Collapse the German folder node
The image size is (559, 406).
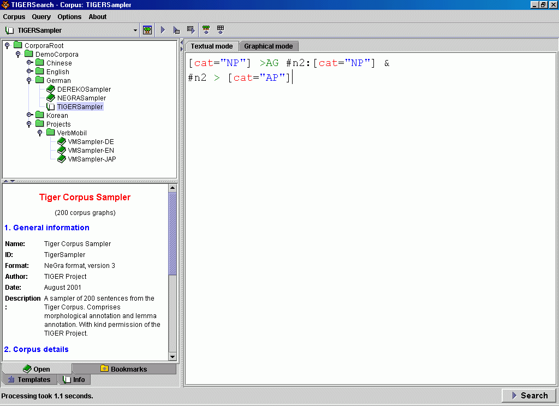pyautogui.click(x=29, y=80)
